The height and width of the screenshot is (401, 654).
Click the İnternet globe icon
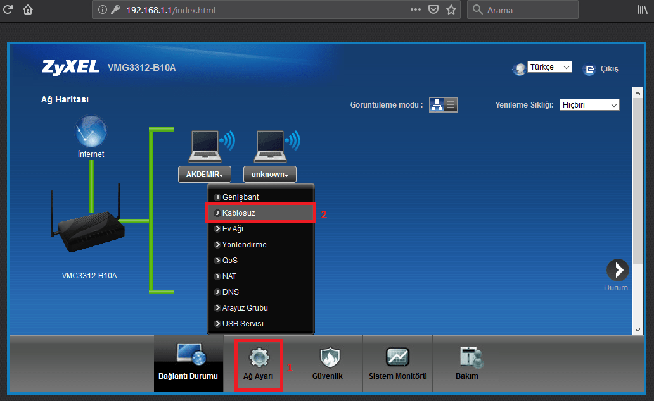click(x=91, y=131)
